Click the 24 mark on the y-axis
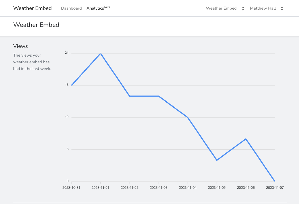Viewport: 299px width, 204px height. [x=67, y=53]
